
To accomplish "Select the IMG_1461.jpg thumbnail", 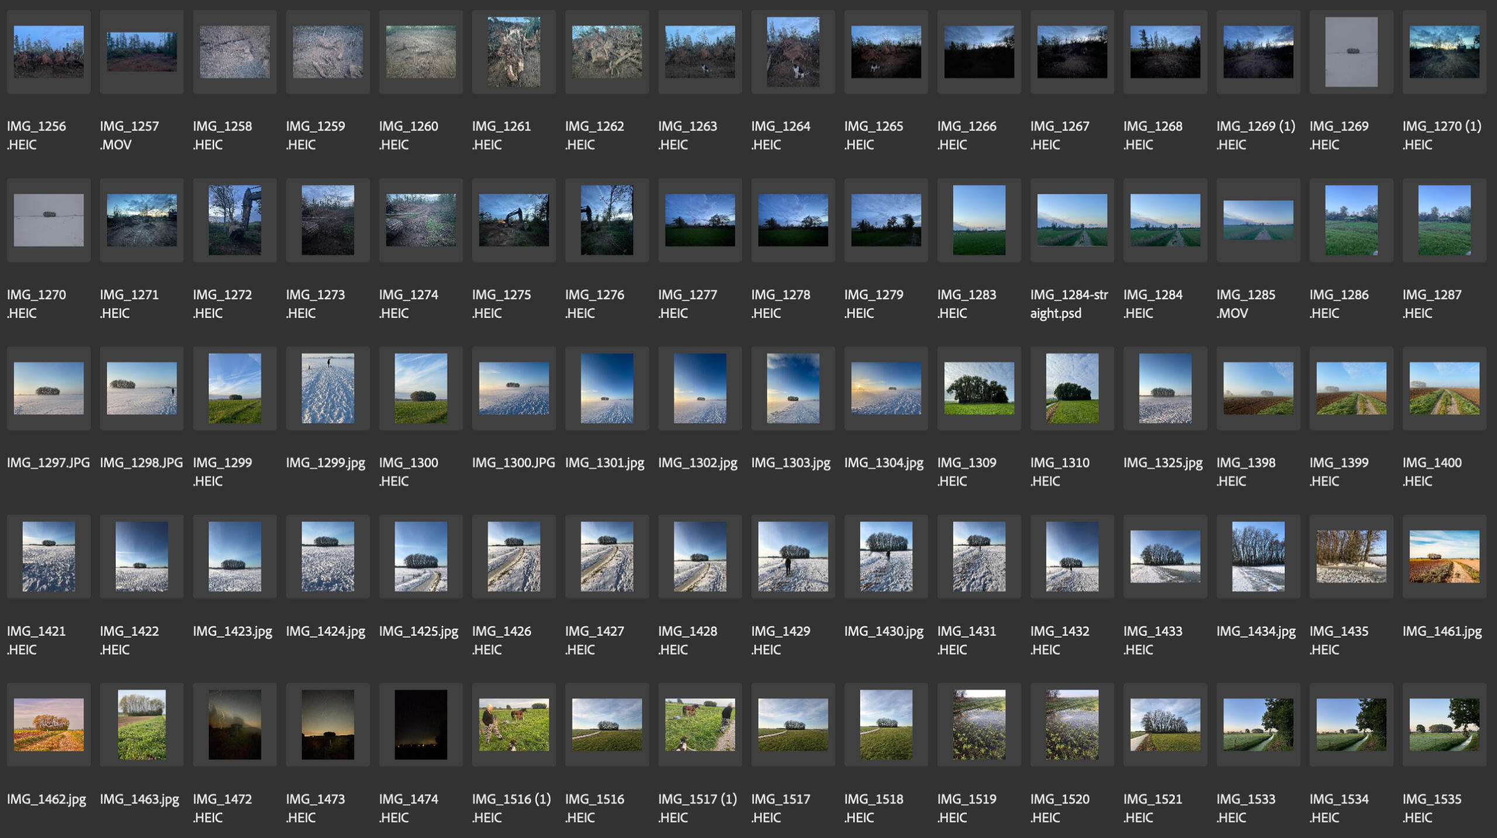I will (x=1444, y=556).
